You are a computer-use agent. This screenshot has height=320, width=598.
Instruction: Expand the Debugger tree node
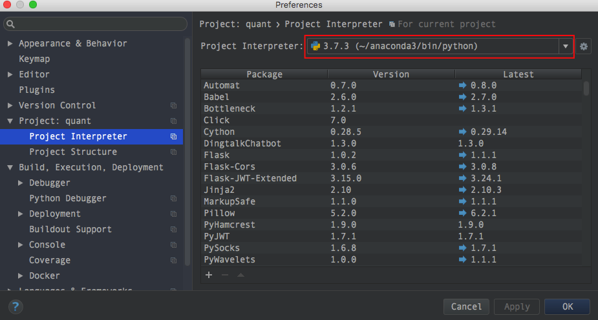coord(21,183)
